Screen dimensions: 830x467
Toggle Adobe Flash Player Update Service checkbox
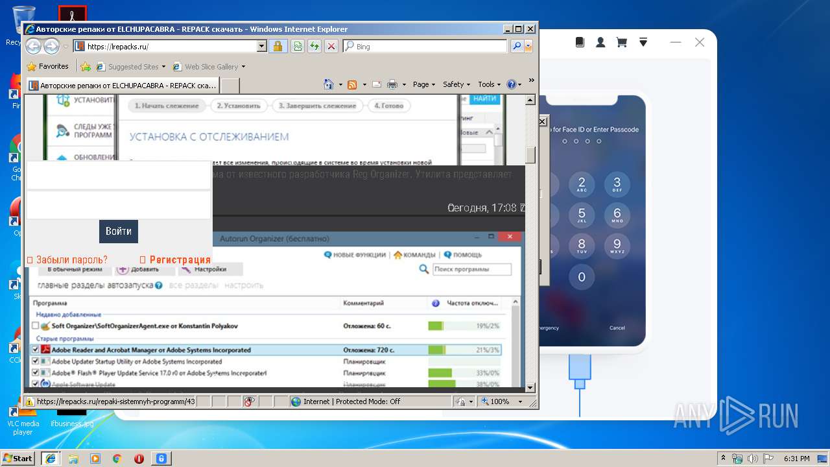point(36,373)
